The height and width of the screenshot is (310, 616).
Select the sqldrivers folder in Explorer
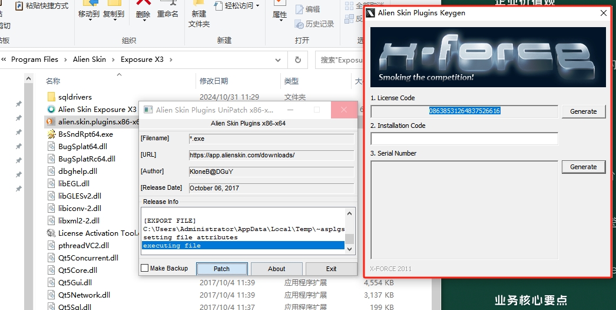[51, 97]
